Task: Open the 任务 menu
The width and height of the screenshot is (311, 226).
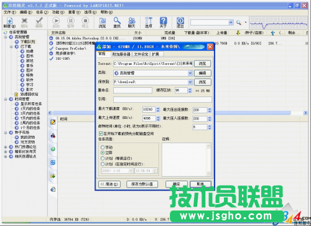Action: coord(42,12)
